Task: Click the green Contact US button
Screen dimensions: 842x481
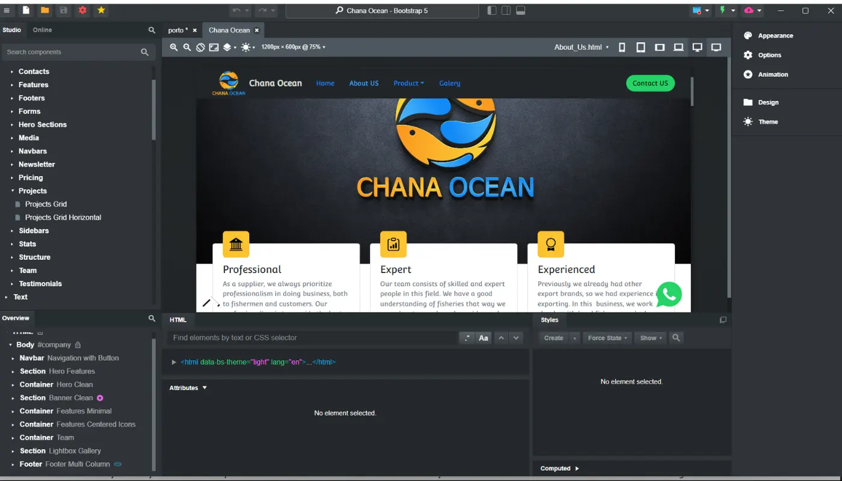Action: click(x=650, y=84)
